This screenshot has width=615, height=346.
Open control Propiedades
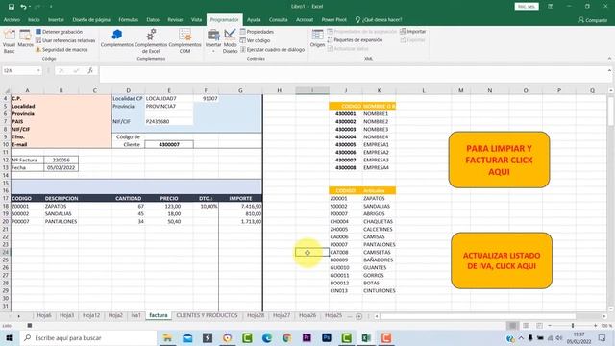click(257, 32)
